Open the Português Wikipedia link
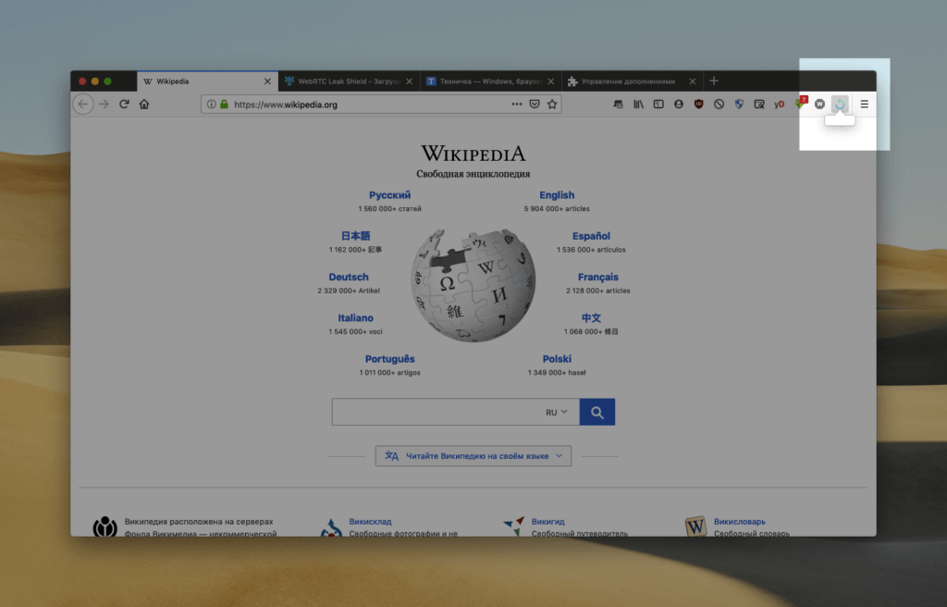This screenshot has width=947, height=607. coord(389,358)
